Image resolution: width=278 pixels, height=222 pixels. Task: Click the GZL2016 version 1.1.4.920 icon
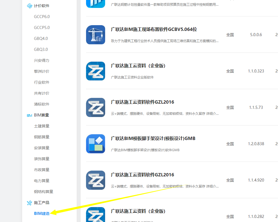pos(96,180)
